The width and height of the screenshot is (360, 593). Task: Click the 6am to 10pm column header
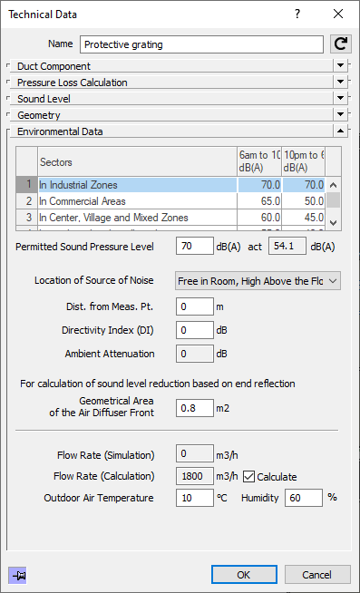259,161
